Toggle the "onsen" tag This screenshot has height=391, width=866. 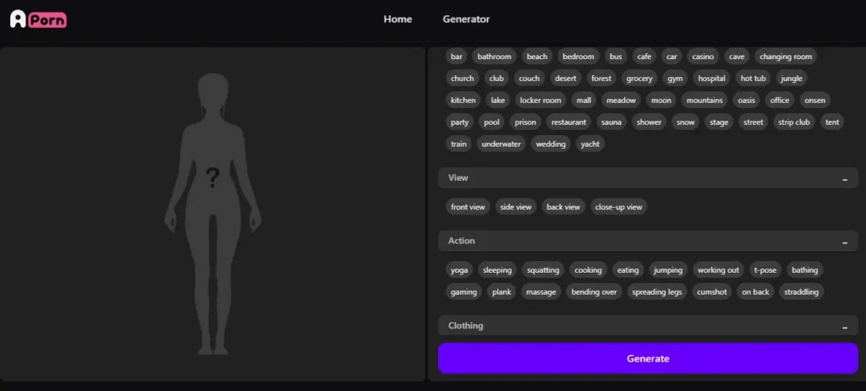click(815, 100)
